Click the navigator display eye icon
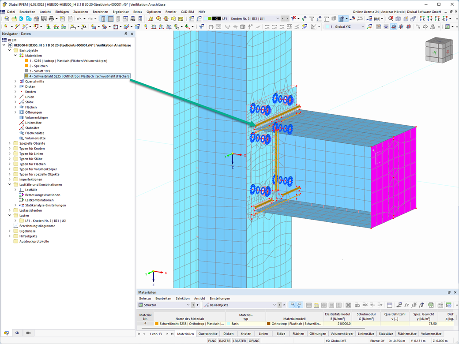 [x=17, y=333]
